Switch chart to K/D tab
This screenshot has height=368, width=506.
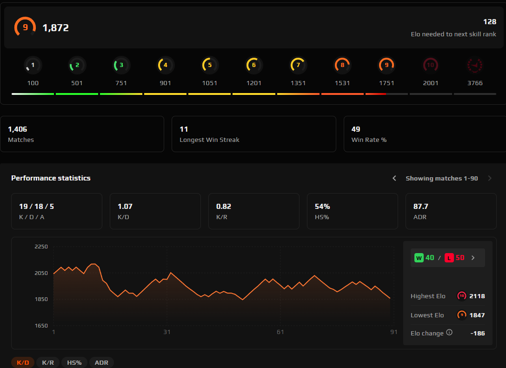coord(23,362)
